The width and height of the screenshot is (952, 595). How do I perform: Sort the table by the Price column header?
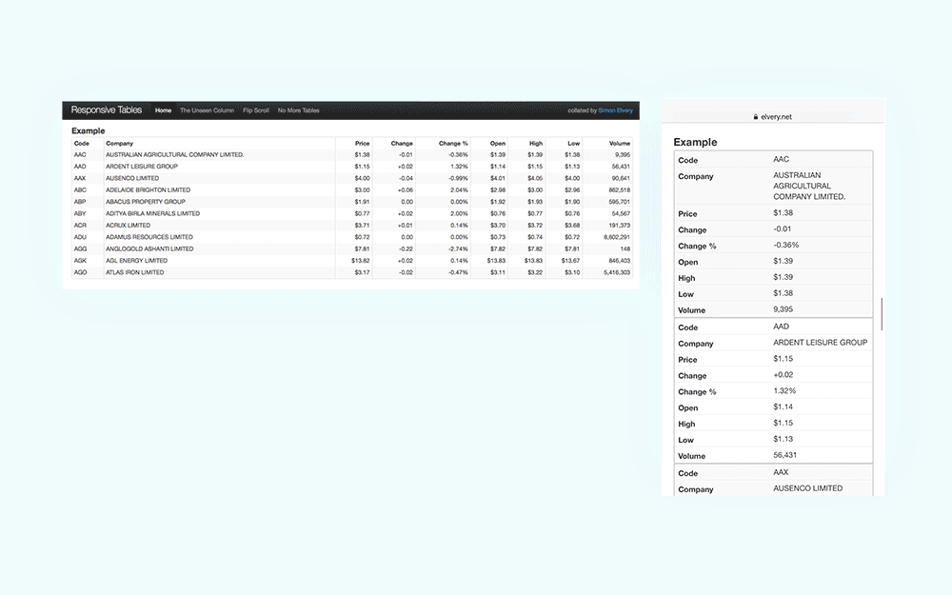pos(362,143)
